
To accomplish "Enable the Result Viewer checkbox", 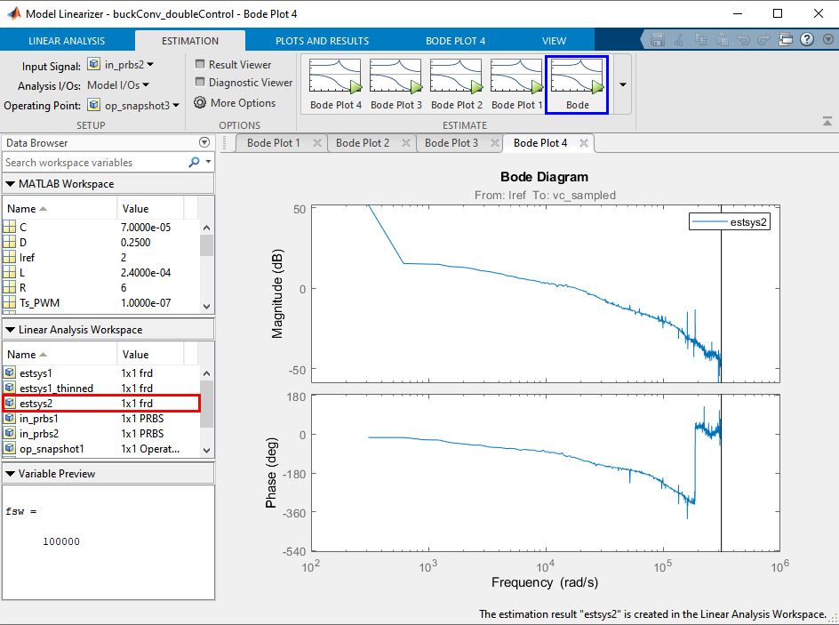I will (203, 63).
